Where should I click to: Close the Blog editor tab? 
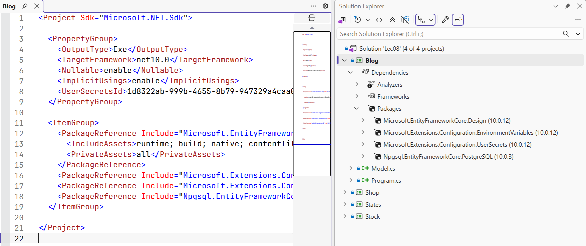pyautogui.click(x=37, y=6)
